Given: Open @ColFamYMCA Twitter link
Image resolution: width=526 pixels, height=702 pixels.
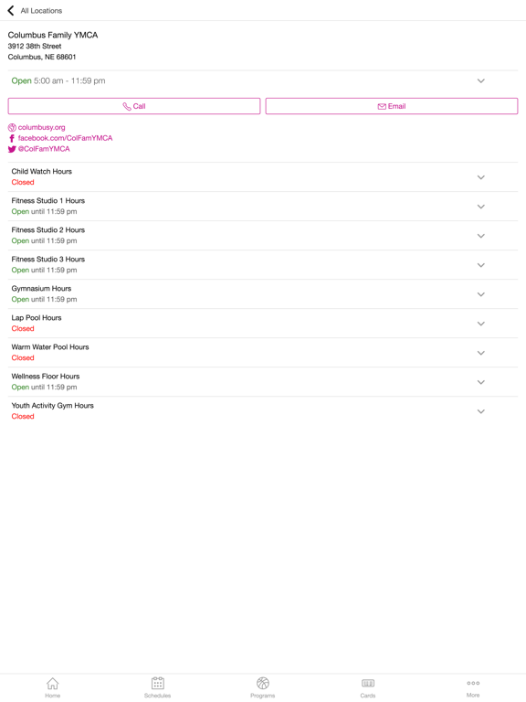Looking at the screenshot, I should (44, 149).
